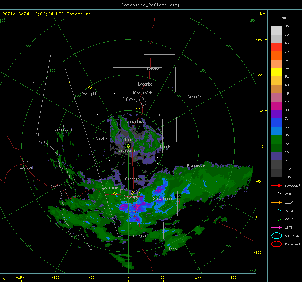Click the Calgary city label
This screenshot has width=302, height=282.
point(131,197)
